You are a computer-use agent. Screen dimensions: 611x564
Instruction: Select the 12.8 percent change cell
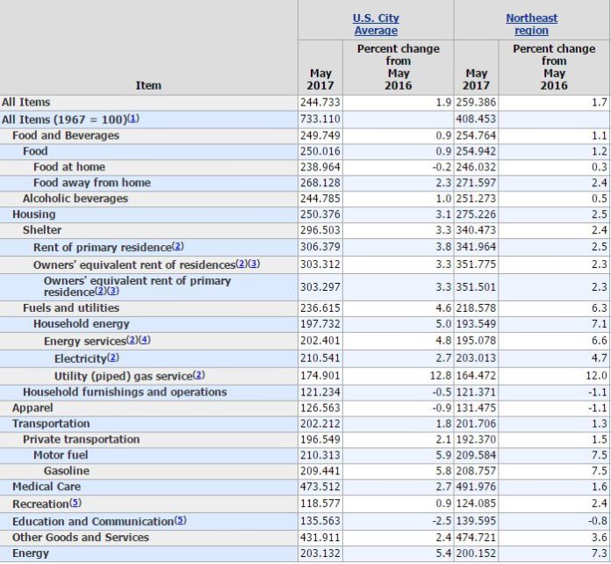[441, 376]
